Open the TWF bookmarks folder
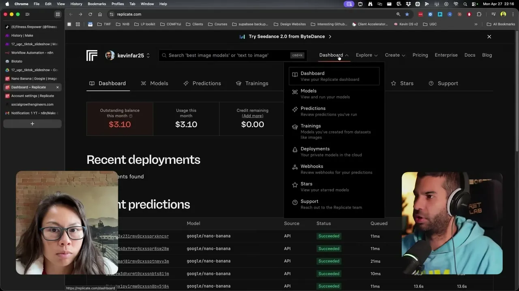Image resolution: width=519 pixels, height=291 pixels. (104, 24)
